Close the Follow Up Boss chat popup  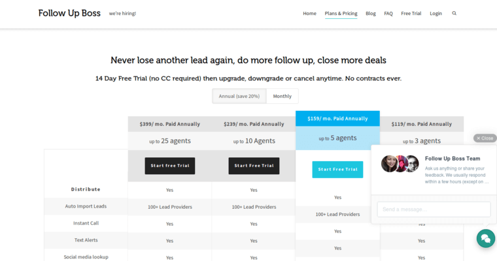click(485, 138)
